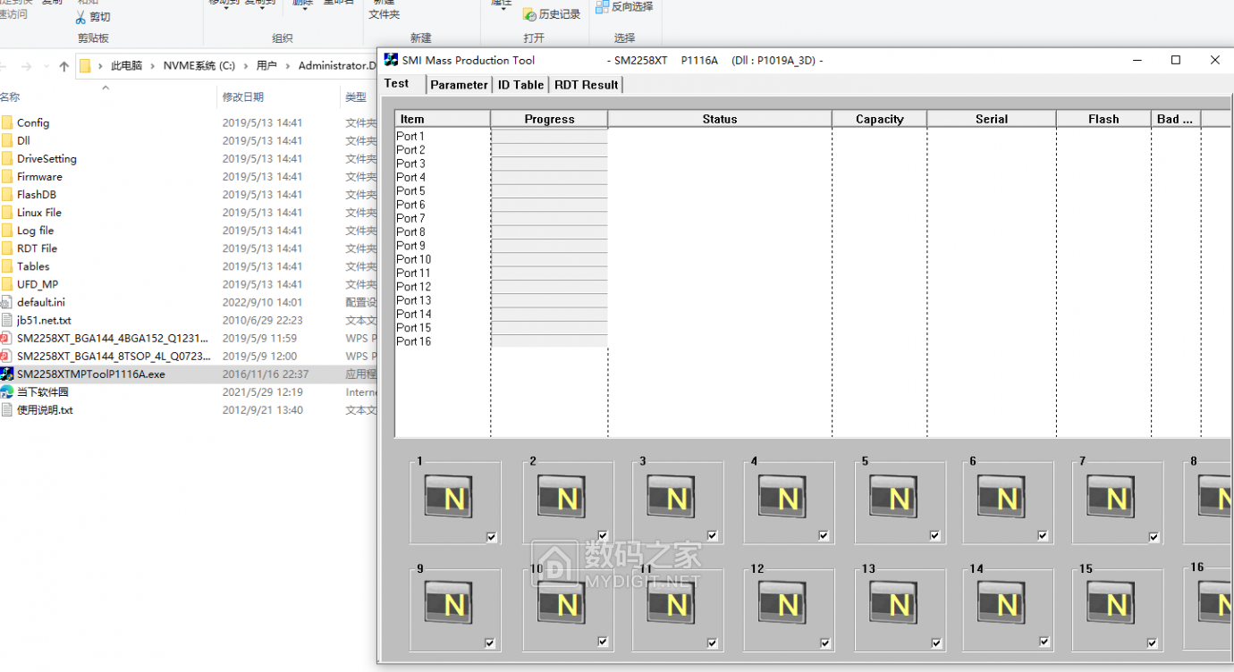This screenshot has height=672, width=1234.
Task: Uncheck the port 1 checkbox
Action: coord(492,536)
